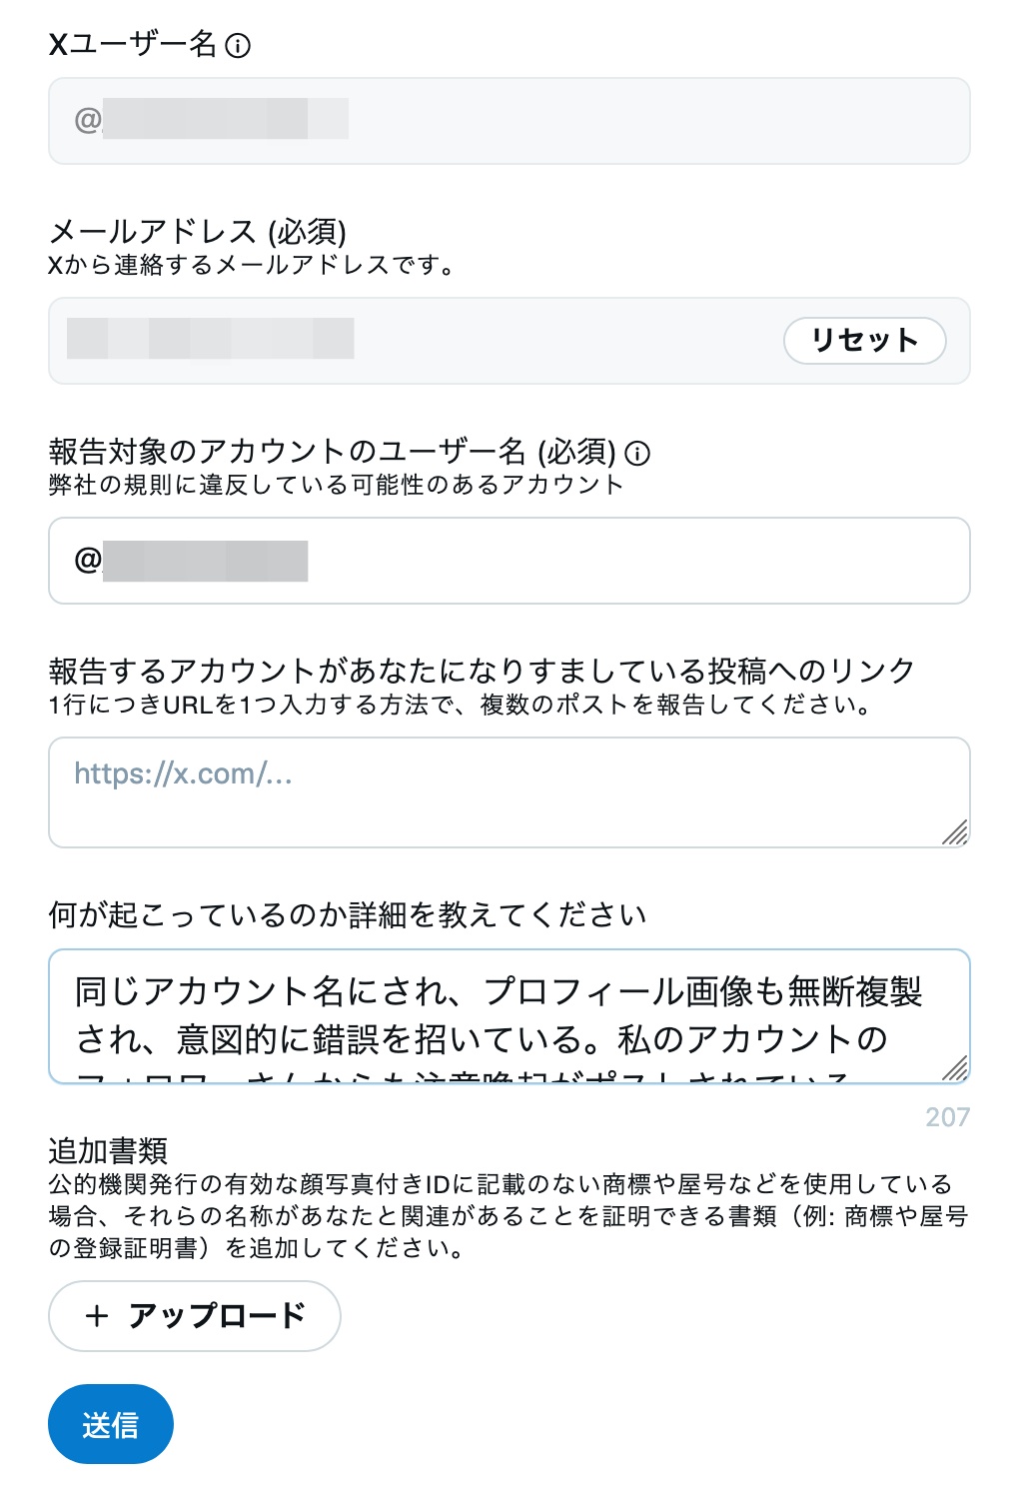1019x1500 pixels.
Task: Click the 報告対象のアカウントのユーザー名 (必須) label
Action: point(332,452)
